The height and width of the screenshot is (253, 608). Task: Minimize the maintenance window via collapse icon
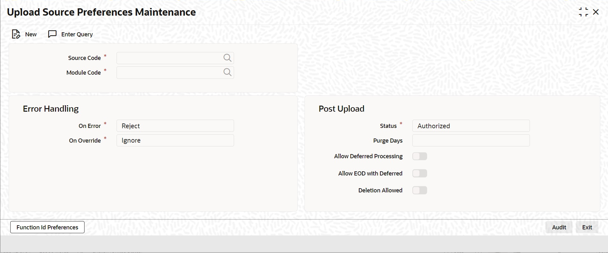click(x=583, y=12)
